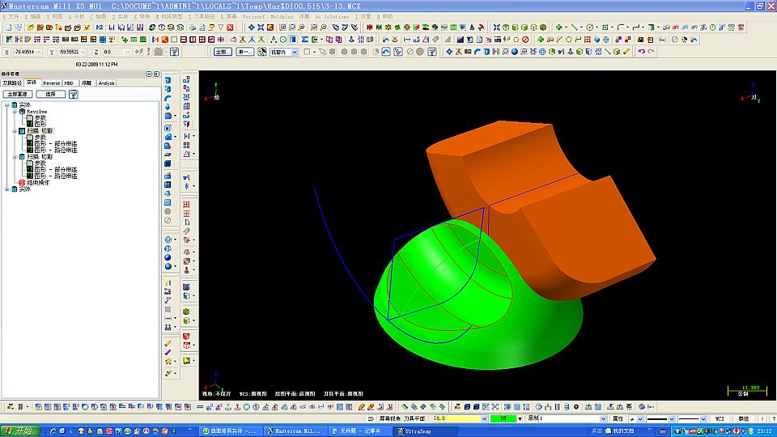Collapse the first 扫描 切割 node
This screenshot has width=777, height=437.
[x=15, y=131]
